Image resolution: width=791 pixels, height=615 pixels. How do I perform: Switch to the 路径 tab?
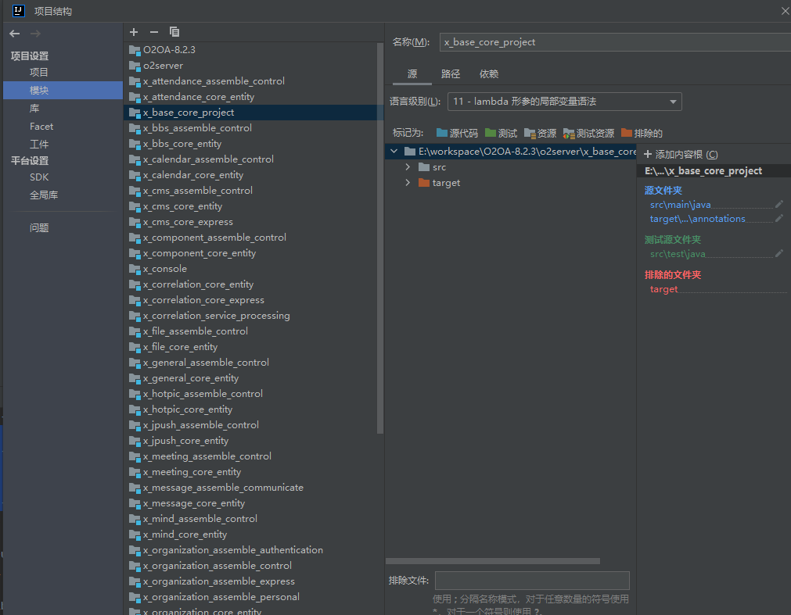click(x=451, y=74)
